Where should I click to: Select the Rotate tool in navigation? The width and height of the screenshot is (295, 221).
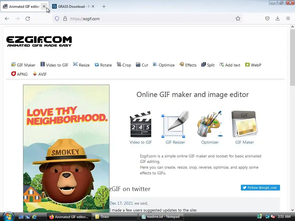coord(103,65)
